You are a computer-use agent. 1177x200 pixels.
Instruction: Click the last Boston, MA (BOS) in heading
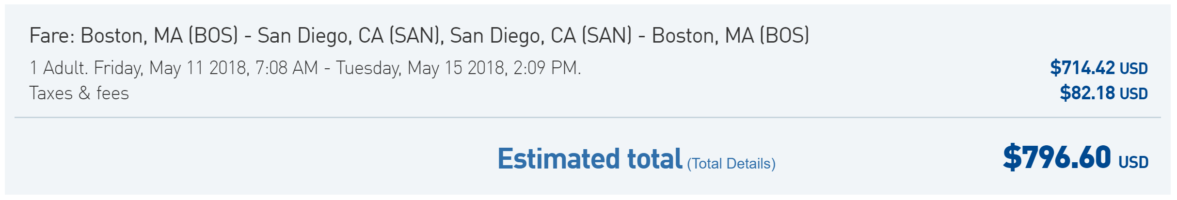(x=731, y=36)
